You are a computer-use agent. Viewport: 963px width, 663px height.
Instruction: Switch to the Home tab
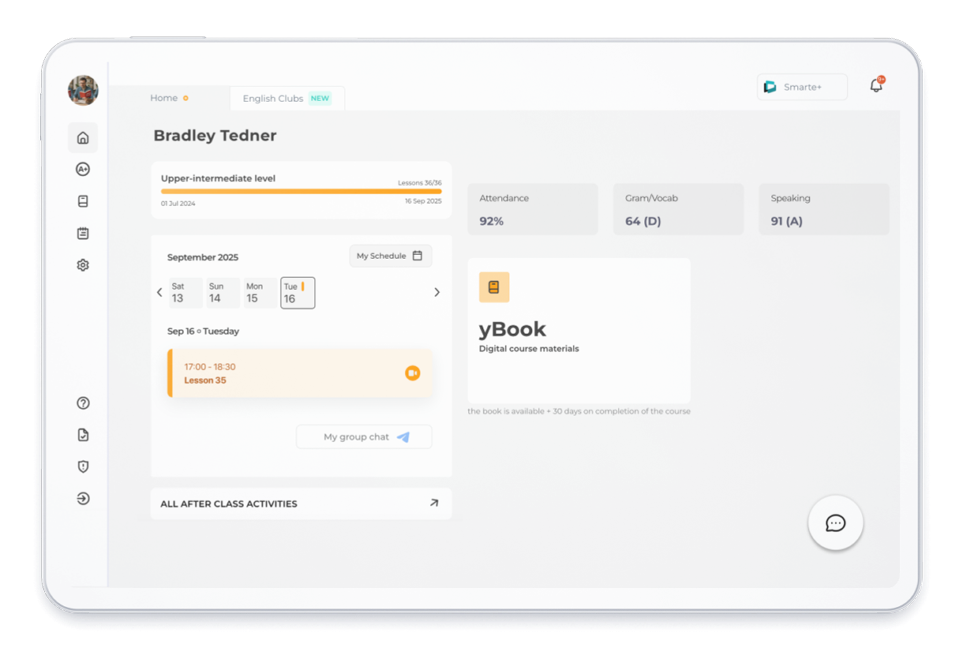165,98
